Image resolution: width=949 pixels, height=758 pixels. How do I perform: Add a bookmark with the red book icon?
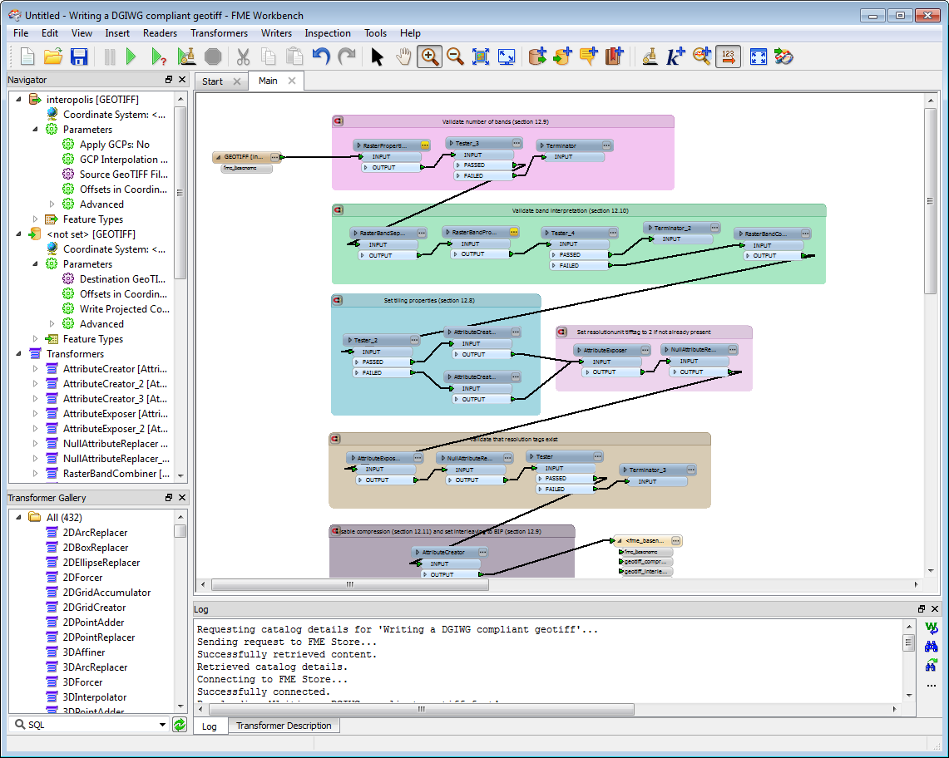615,57
